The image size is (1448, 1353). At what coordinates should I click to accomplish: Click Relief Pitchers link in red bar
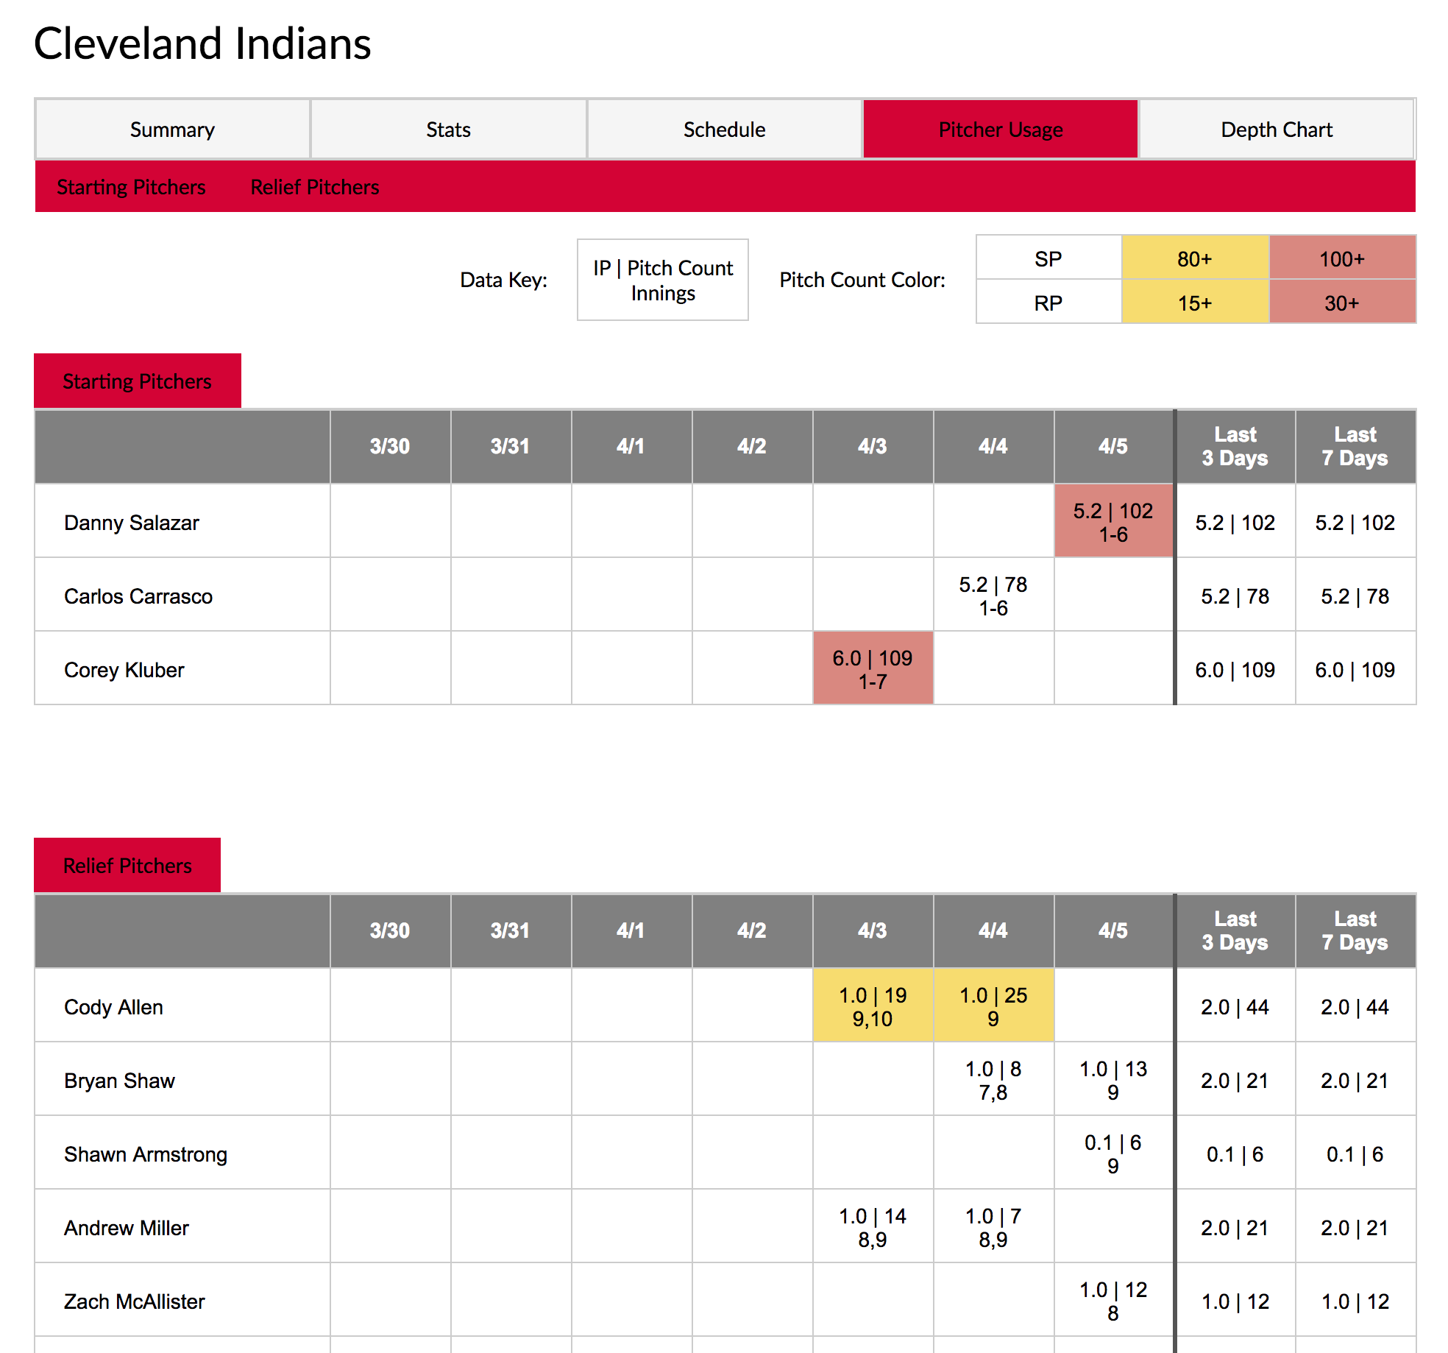(x=315, y=187)
